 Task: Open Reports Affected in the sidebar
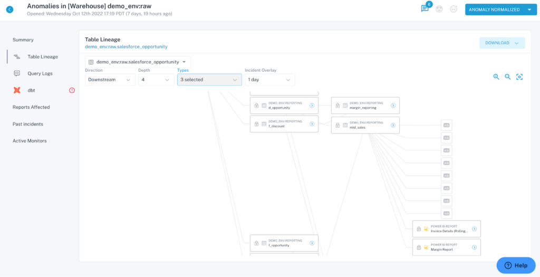(x=31, y=107)
